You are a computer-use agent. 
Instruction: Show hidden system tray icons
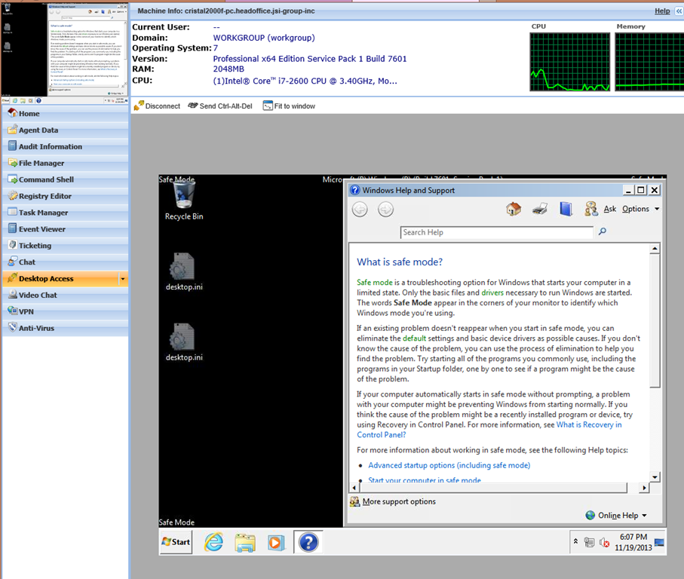point(576,542)
